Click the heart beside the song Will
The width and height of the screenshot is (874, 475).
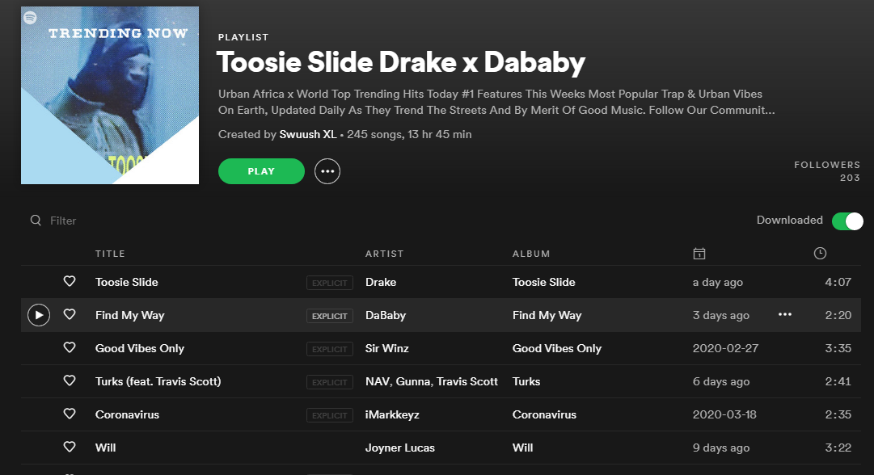(x=70, y=448)
